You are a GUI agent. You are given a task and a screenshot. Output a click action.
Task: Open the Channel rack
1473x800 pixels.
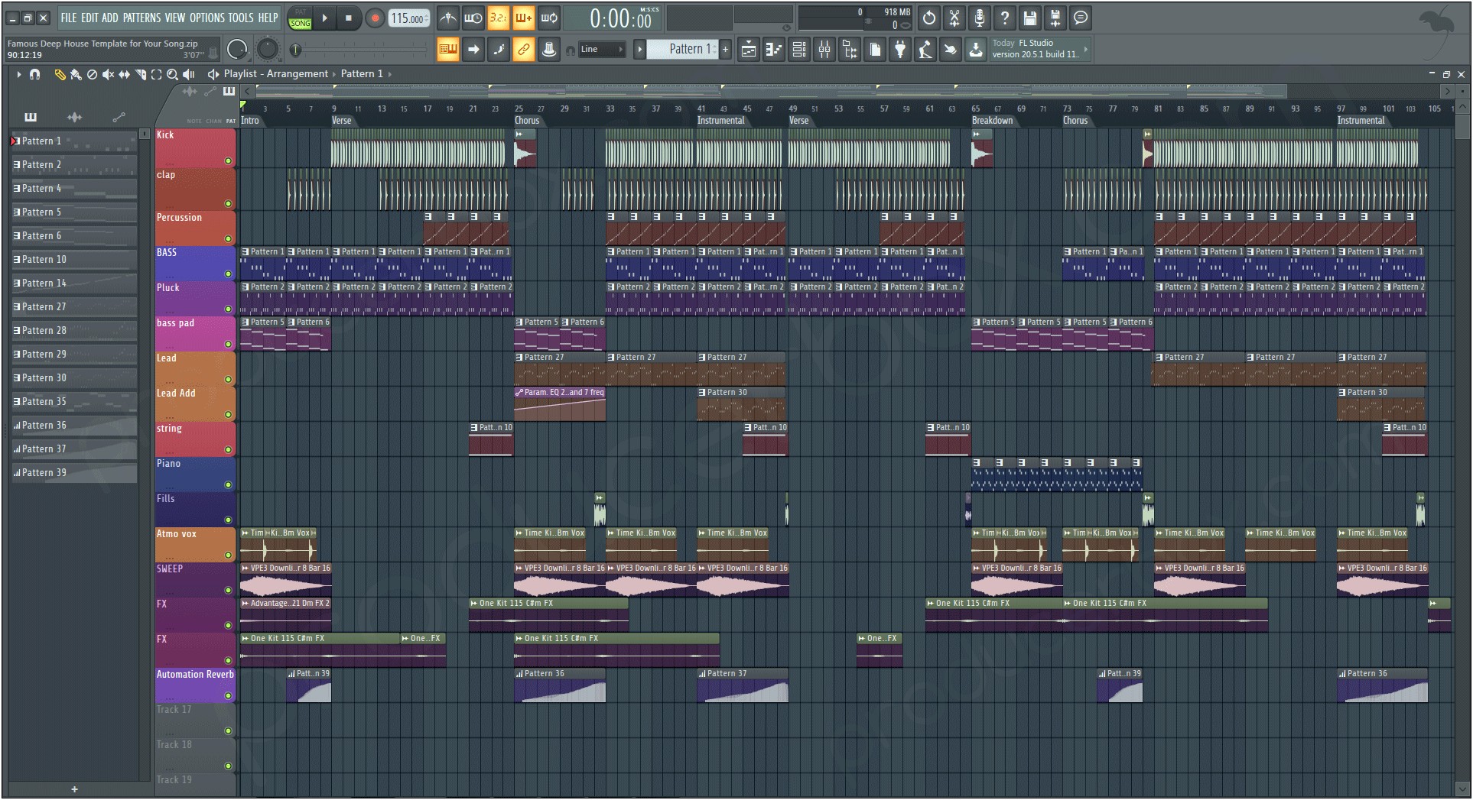coord(799,50)
